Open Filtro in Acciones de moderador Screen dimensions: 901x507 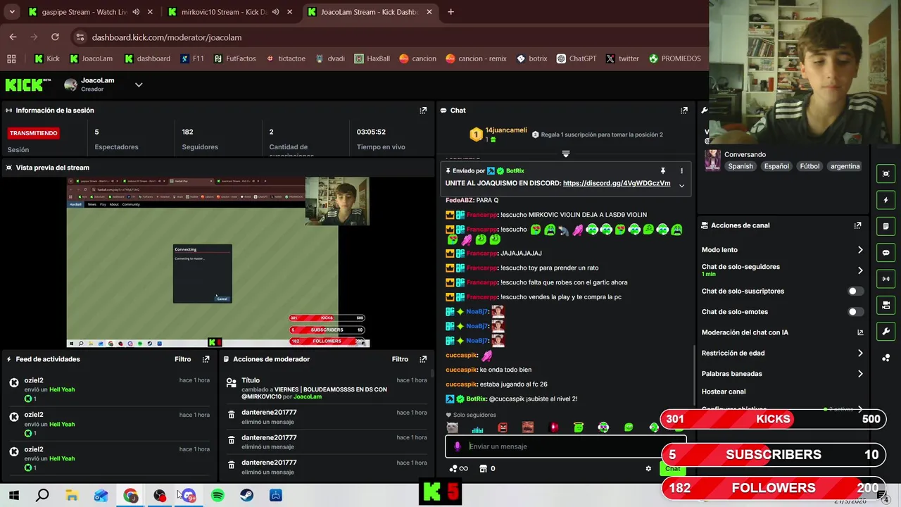[x=400, y=359]
